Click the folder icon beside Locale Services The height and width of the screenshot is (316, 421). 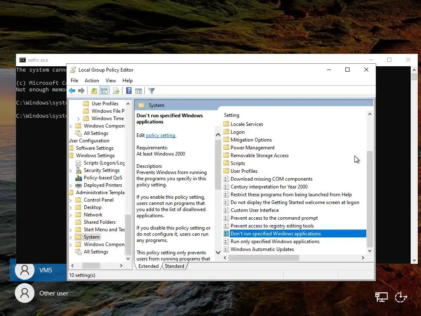[227, 124]
